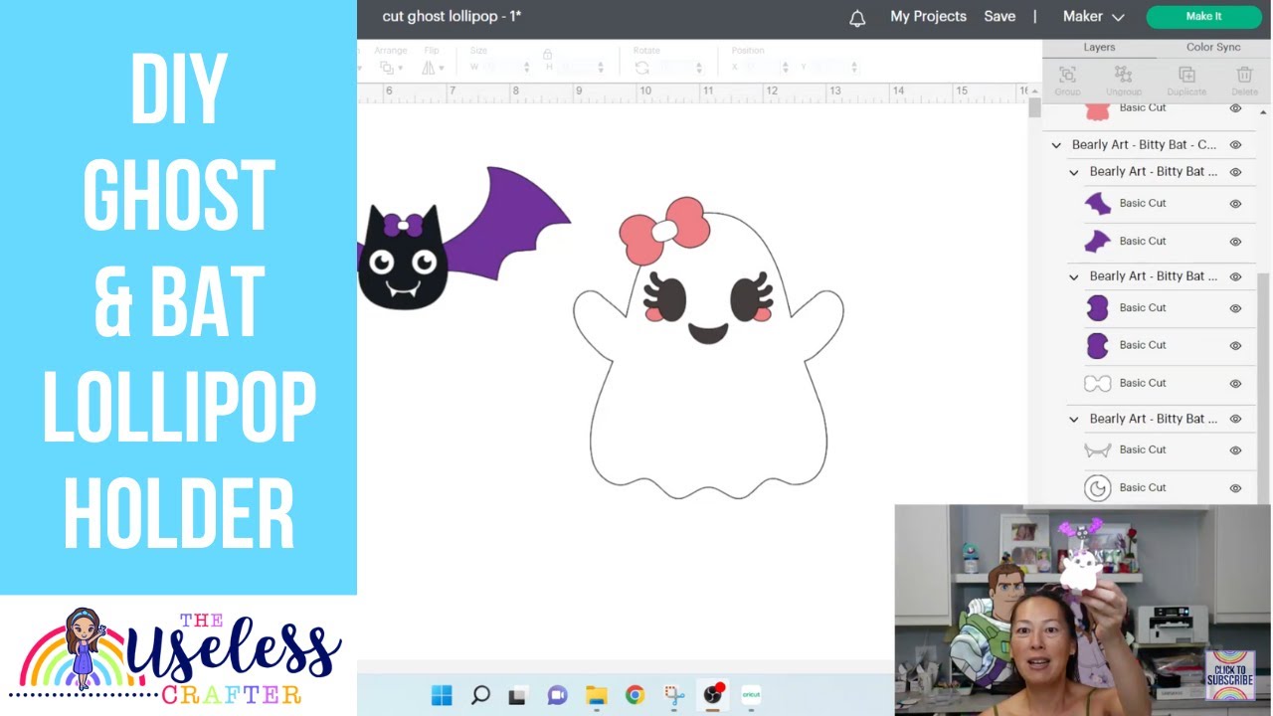Click the Group layers icon
Screen dimensions: 1273x716
click(x=1067, y=75)
